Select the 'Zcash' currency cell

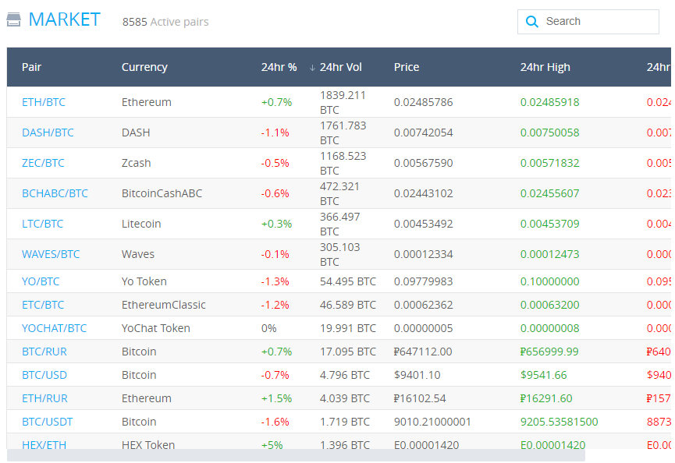136,163
